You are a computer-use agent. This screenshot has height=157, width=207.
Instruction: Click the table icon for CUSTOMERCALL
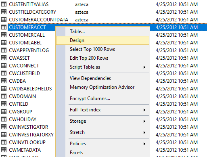[4, 35]
